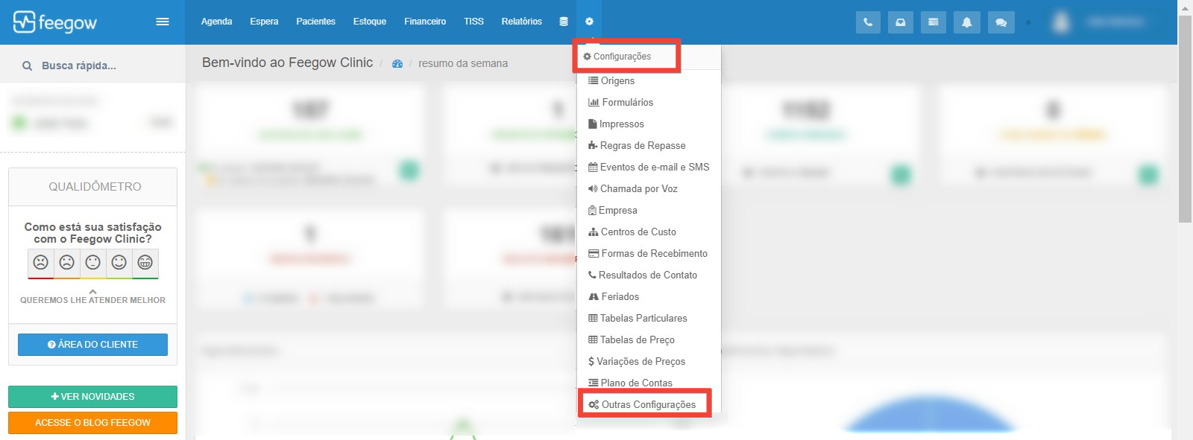Viewport: 1193px width, 440px height.
Task: Click ACESSE O BLOG FEEGOW button
Action: point(92,423)
